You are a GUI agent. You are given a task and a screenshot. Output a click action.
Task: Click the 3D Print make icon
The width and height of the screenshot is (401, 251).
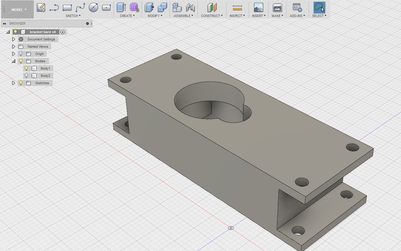click(277, 7)
